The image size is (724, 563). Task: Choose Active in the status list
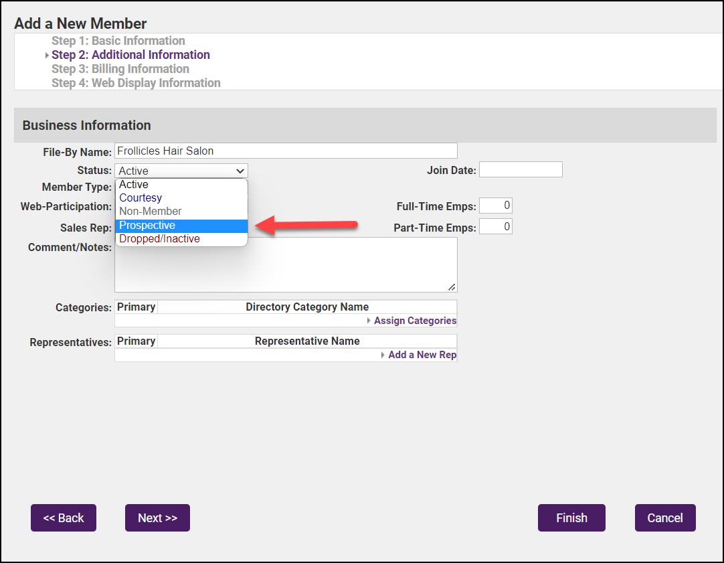[x=181, y=185]
